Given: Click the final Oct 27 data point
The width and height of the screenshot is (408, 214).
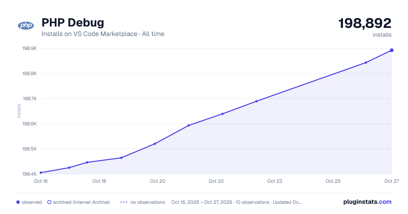Looking at the screenshot, I should [x=392, y=50].
